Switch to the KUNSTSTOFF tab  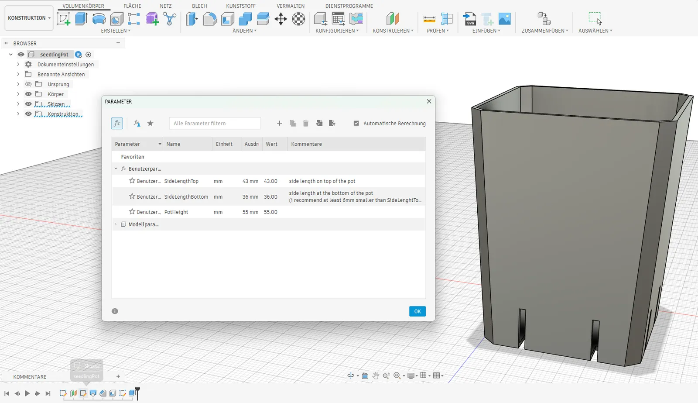pyautogui.click(x=241, y=6)
